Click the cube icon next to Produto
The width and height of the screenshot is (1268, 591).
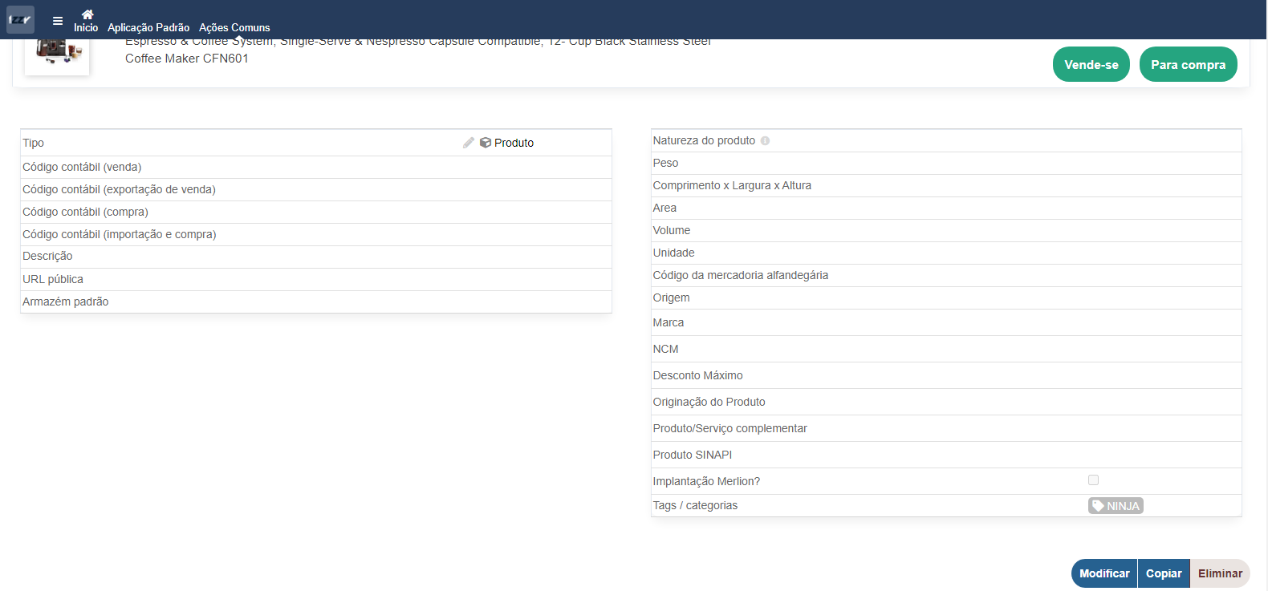486,143
